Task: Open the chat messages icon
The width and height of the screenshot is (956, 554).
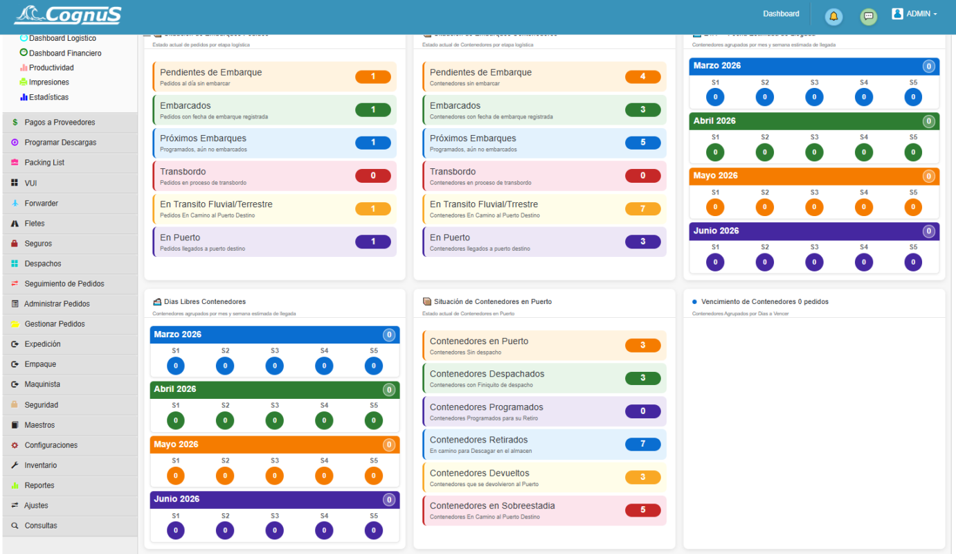Action: [868, 17]
